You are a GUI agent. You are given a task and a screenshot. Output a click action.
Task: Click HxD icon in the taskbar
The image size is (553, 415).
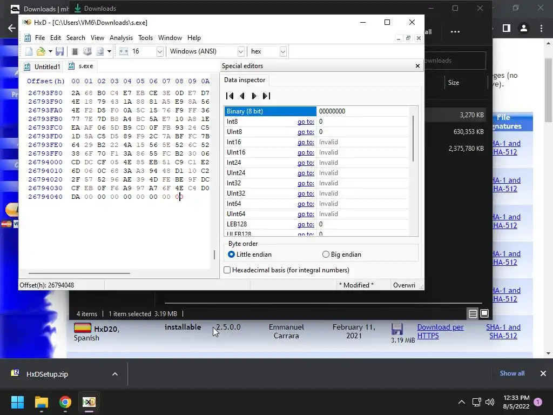tap(89, 402)
